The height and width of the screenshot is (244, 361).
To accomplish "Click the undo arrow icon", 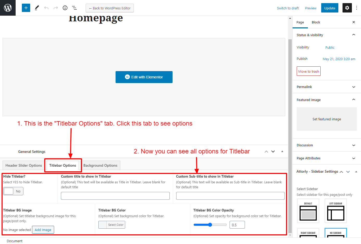I will (x=46, y=8).
